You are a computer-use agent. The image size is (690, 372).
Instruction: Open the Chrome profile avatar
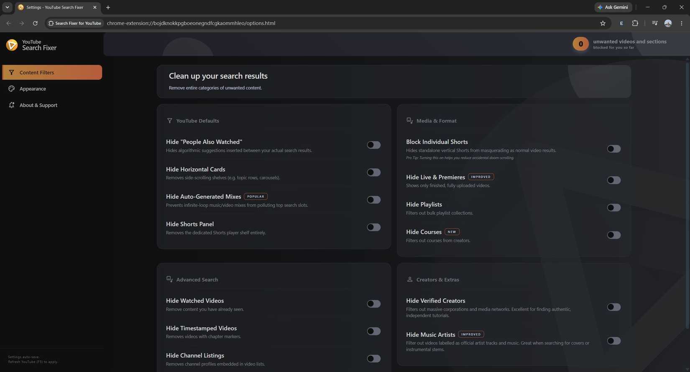tap(668, 23)
